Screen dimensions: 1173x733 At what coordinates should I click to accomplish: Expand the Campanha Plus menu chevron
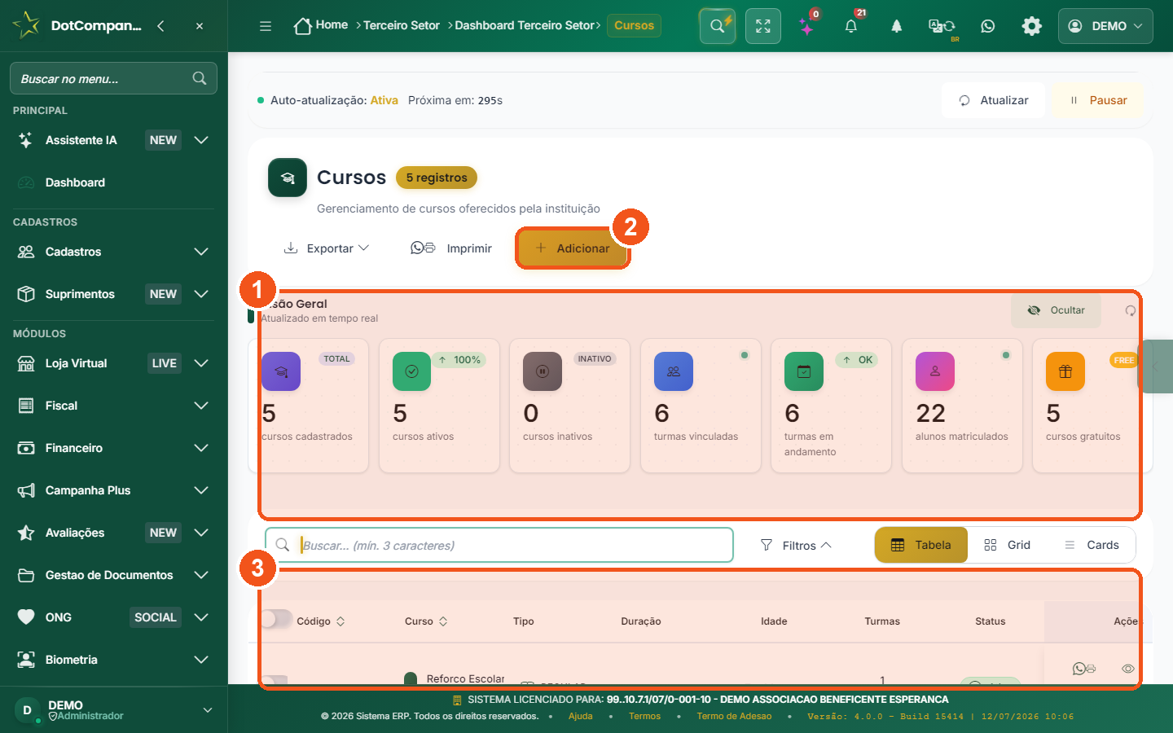click(x=201, y=490)
